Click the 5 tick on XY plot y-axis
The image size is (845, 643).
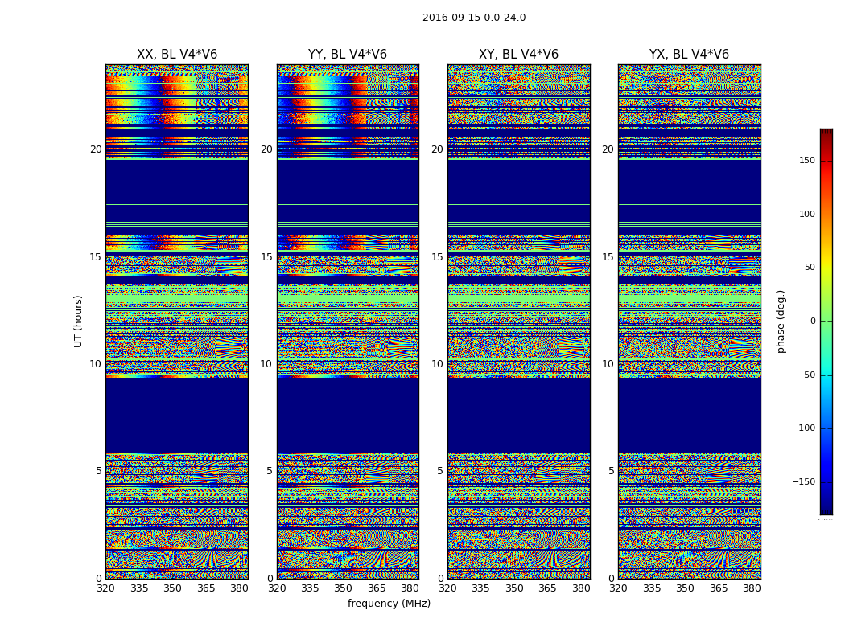[x=440, y=471]
